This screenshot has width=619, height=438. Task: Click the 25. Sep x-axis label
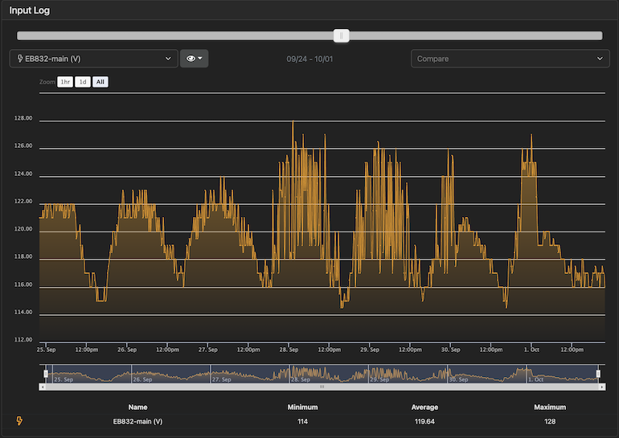tap(46, 350)
